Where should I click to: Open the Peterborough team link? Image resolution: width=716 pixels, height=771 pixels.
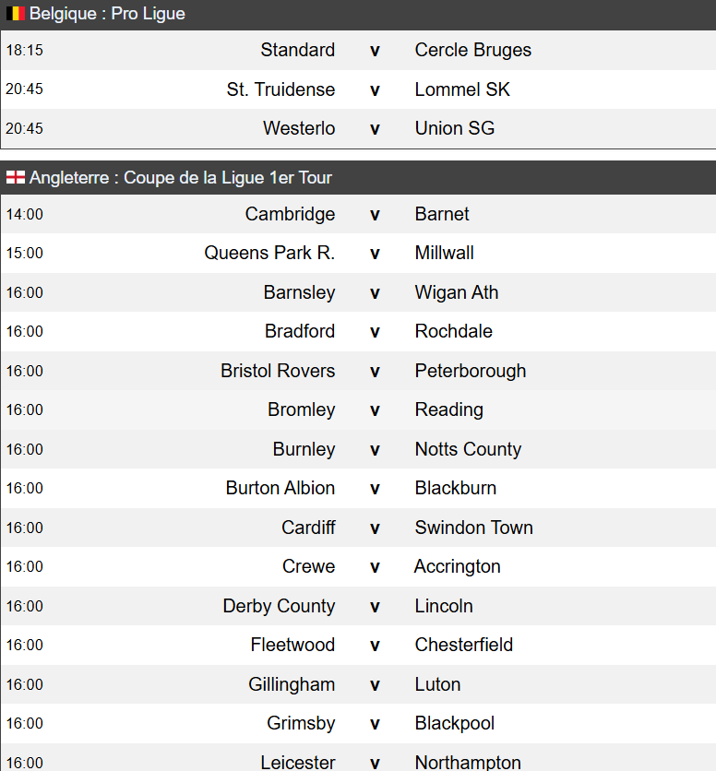click(x=471, y=371)
